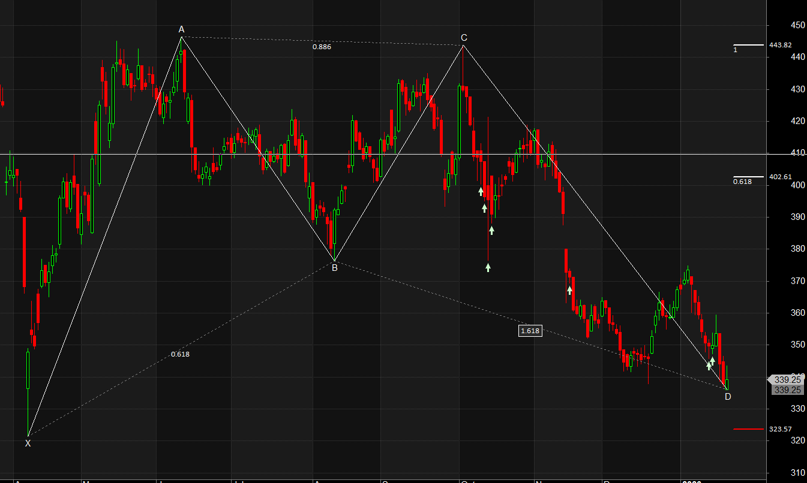This screenshot has height=483, width=807.
Task: Click the isolated up-arrow after the November gap-down
Action: point(569,291)
